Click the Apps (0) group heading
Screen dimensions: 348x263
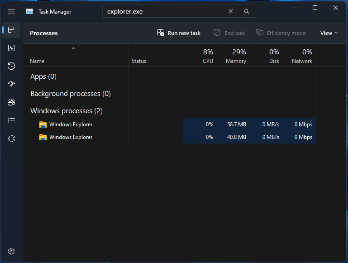pos(43,77)
